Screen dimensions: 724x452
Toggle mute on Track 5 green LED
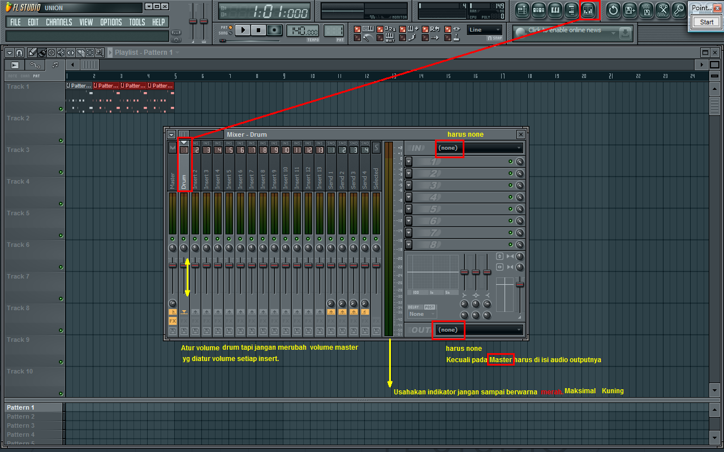coord(61,235)
